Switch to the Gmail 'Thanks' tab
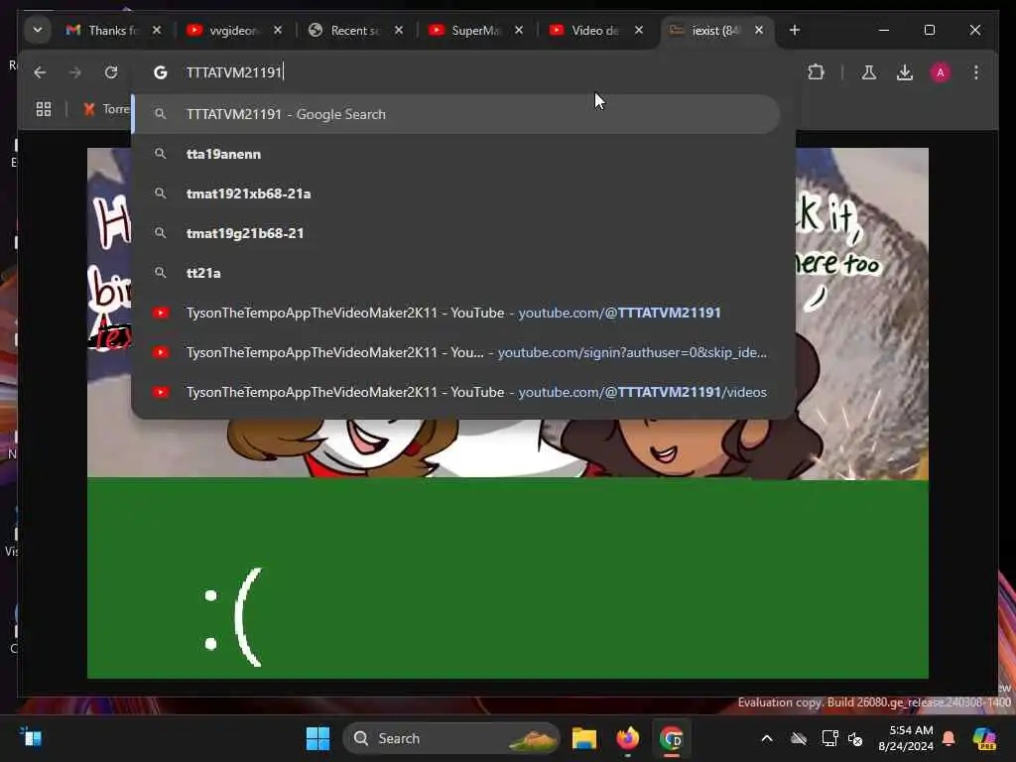 point(103,30)
